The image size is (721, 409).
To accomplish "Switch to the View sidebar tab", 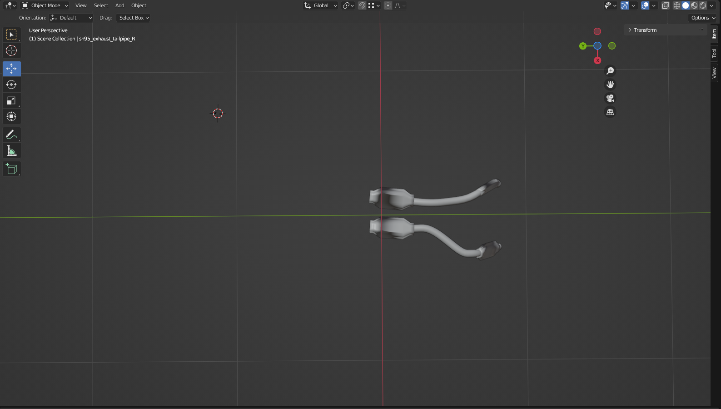I will tap(715, 73).
